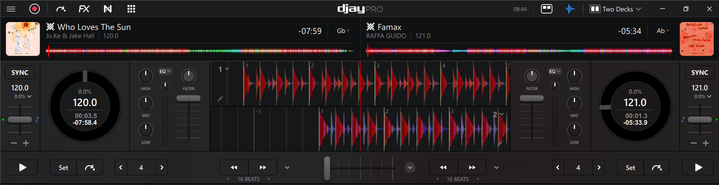Skip forward on the right deck

coord(472,167)
